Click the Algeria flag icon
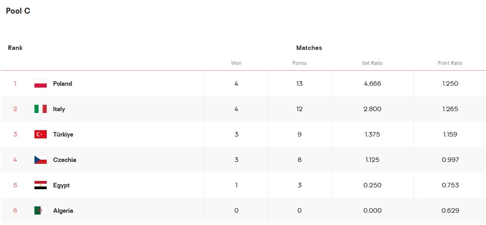This screenshot has width=486, height=225. point(41,211)
